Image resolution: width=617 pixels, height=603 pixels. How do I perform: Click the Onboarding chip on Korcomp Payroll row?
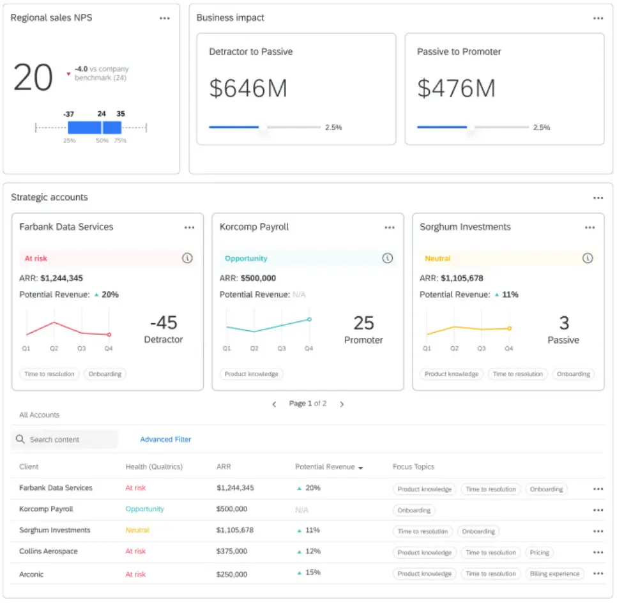coord(415,510)
